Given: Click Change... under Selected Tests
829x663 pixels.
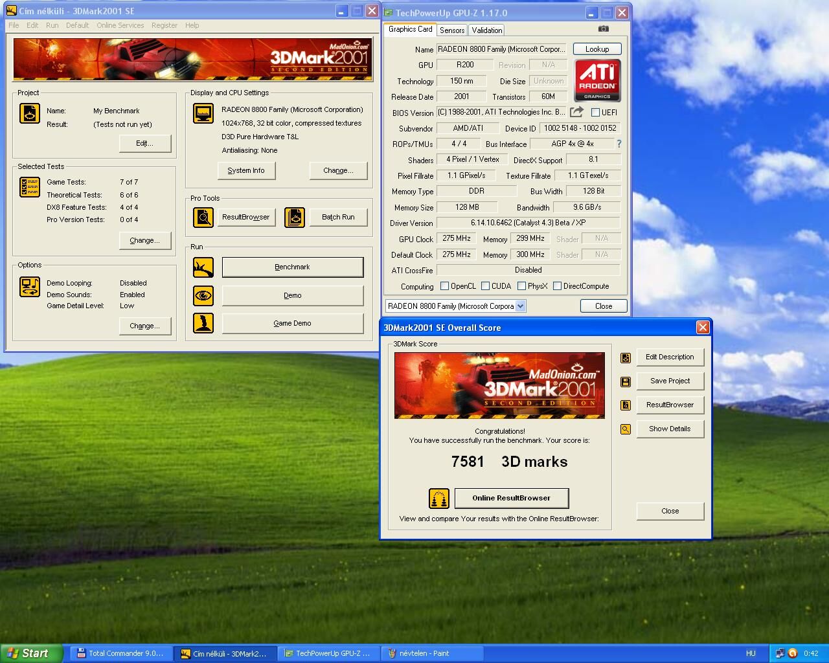Looking at the screenshot, I should click(145, 240).
